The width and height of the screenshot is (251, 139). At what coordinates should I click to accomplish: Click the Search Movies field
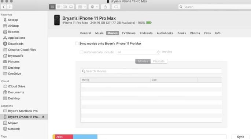tap(151, 71)
